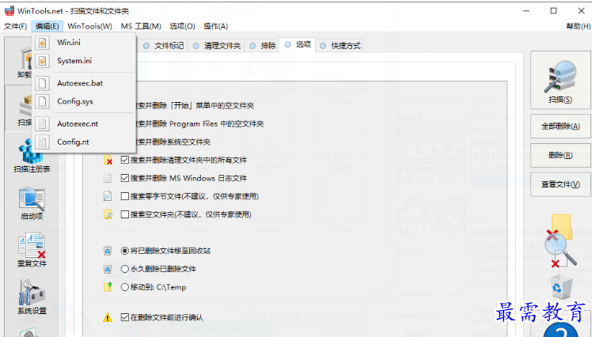592x337 pixels.
Task: Select 移动到: C:\Temp radio option
Action: [x=125, y=287]
